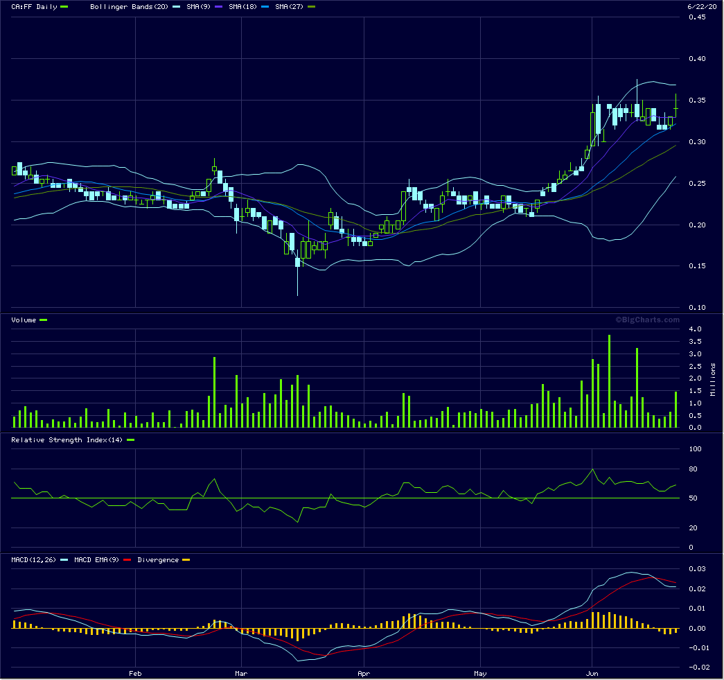Image resolution: width=724 pixels, height=680 pixels.
Task: Click the 6/22/20 date label
Action: (x=702, y=7)
